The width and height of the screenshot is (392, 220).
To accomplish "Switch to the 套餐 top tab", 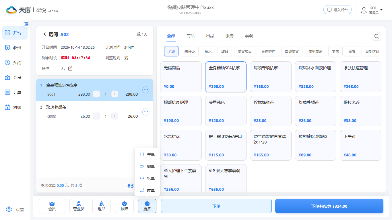I will (249, 36).
